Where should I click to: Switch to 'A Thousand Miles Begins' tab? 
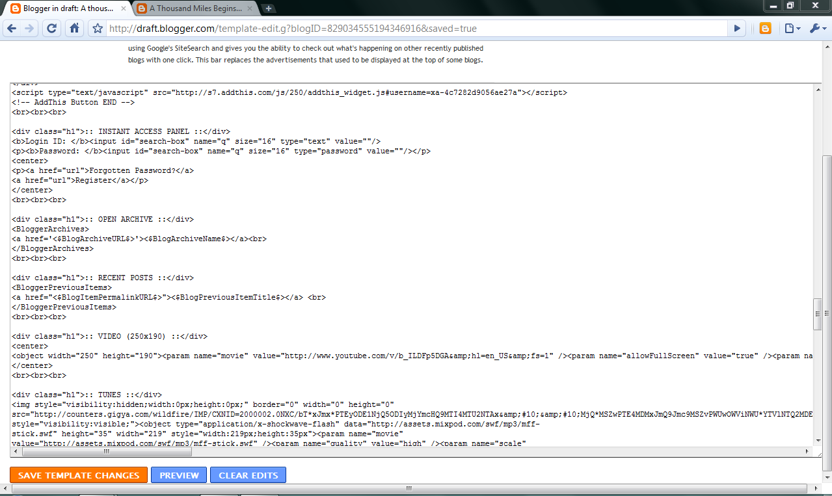pos(196,8)
